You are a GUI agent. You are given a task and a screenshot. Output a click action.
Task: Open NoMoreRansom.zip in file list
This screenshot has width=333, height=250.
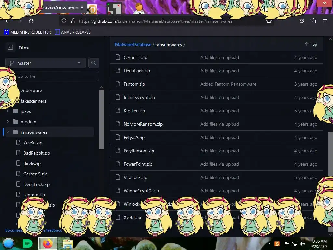click(x=143, y=124)
